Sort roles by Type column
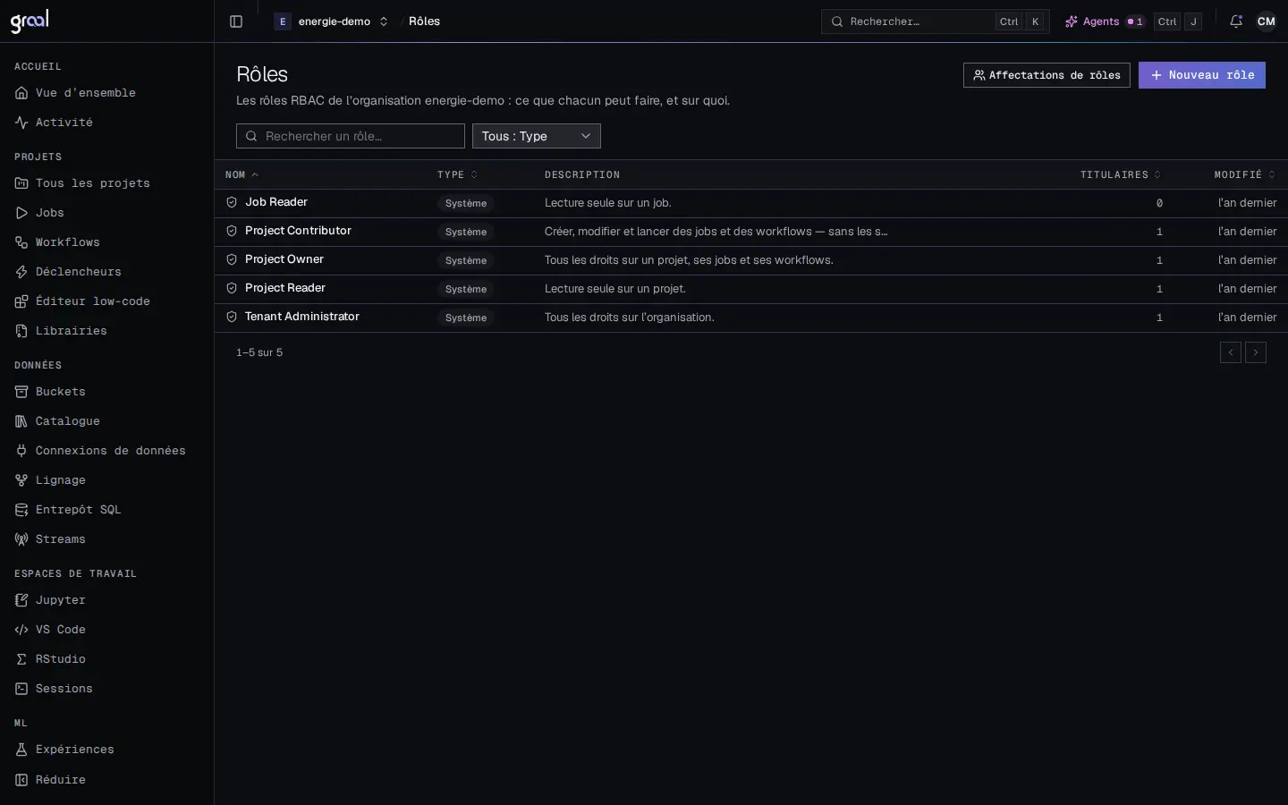 pyautogui.click(x=457, y=174)
